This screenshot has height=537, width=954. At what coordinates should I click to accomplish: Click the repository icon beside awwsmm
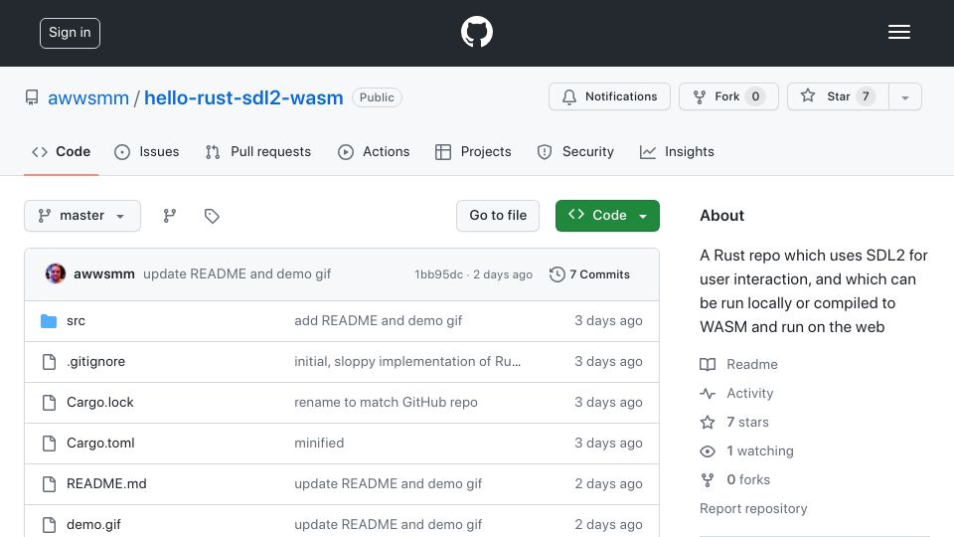(32, 97)
